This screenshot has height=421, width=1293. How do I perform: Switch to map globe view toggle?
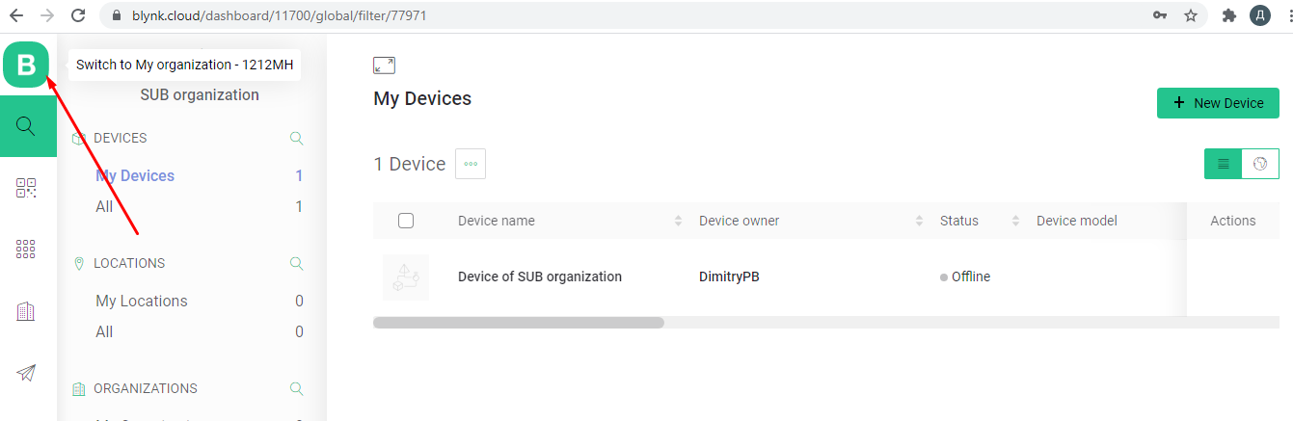point(1260,164)
